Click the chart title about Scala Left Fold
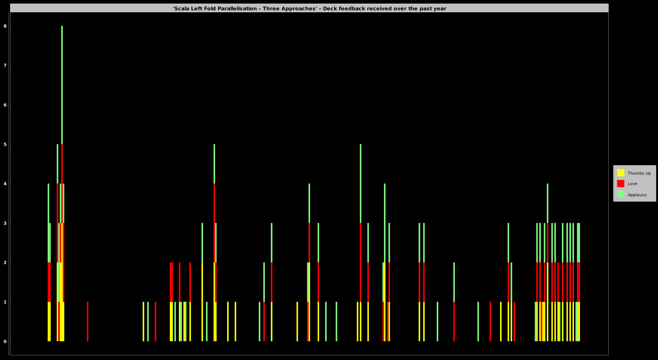The height and width of the screenshot is (360, 658). pos(309,8)
